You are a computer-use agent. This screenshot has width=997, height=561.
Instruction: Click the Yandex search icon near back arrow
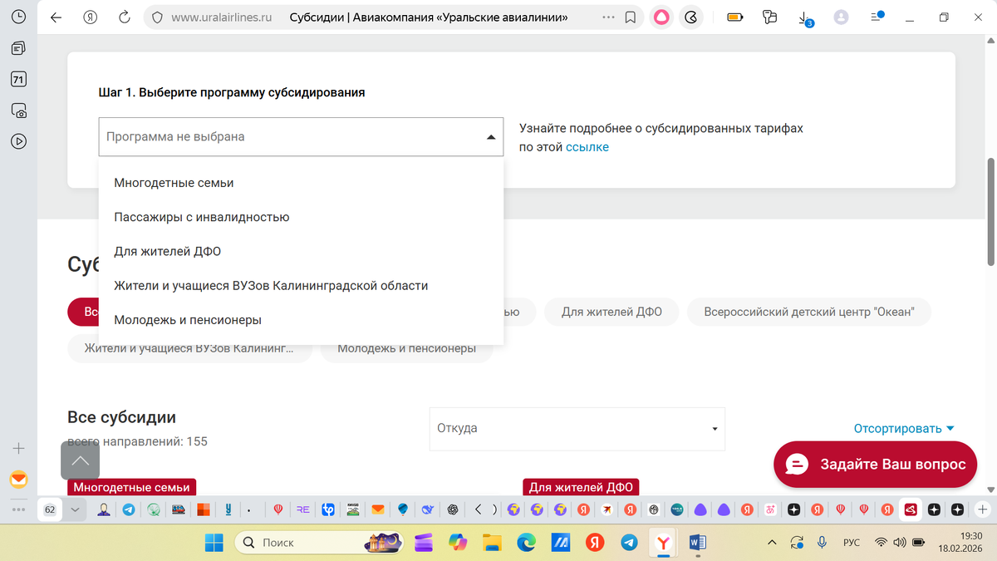click(91, 17)
